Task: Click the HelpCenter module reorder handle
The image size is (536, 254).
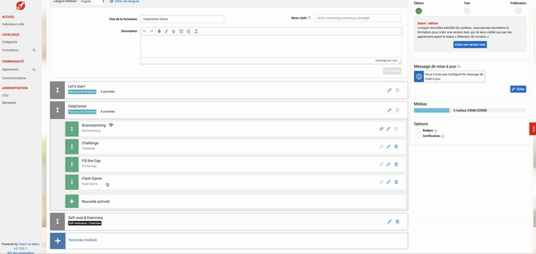Action: tap(58, 110)
